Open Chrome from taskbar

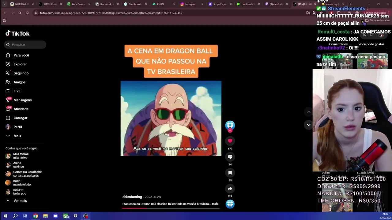[x=36, y=216]
